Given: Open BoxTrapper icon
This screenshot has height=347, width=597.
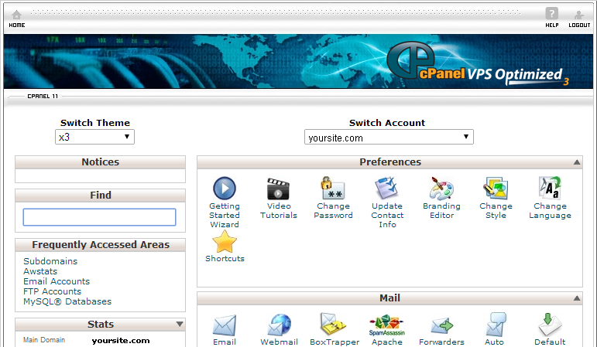Looking at the screenshot, I should [333, 325].
